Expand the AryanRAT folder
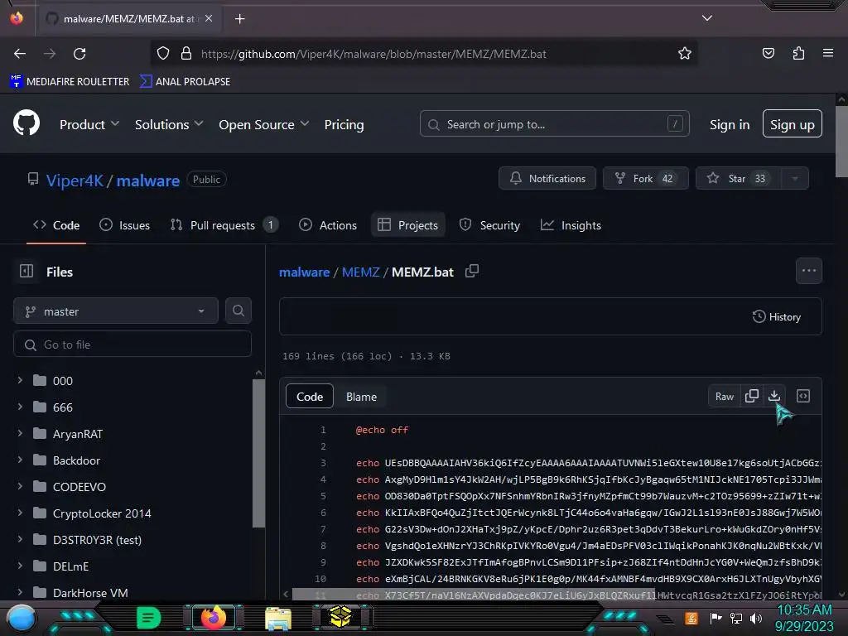848x636 pixels. click(x=20, y=433)
